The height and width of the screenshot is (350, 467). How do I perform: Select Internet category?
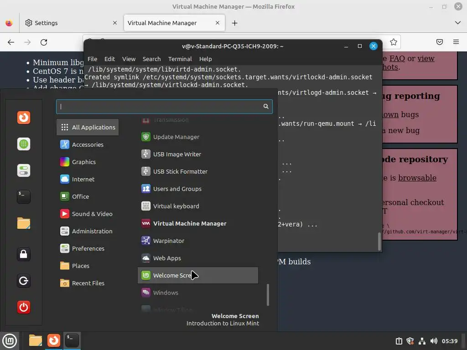click(88, 179)
